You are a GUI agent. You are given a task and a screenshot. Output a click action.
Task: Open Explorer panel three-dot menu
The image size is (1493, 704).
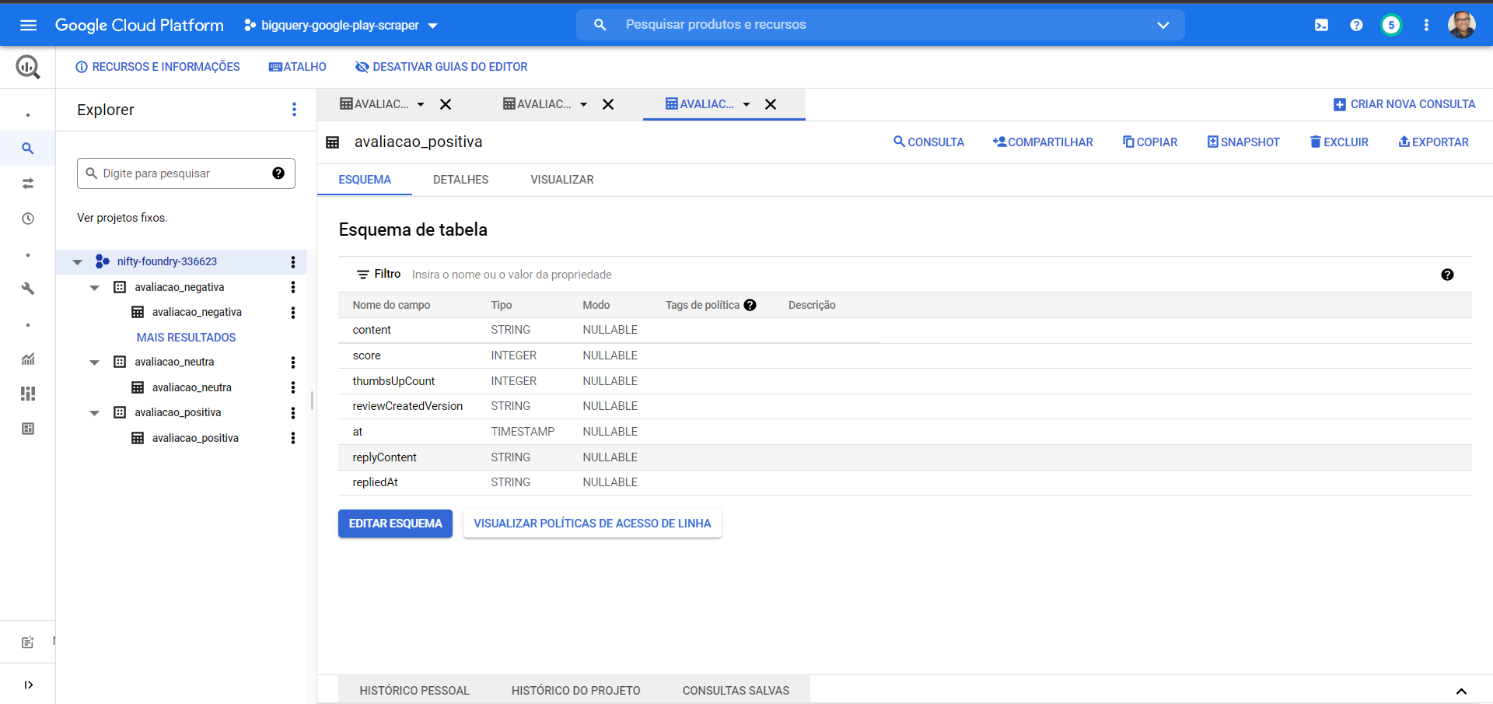coord(294,110)
